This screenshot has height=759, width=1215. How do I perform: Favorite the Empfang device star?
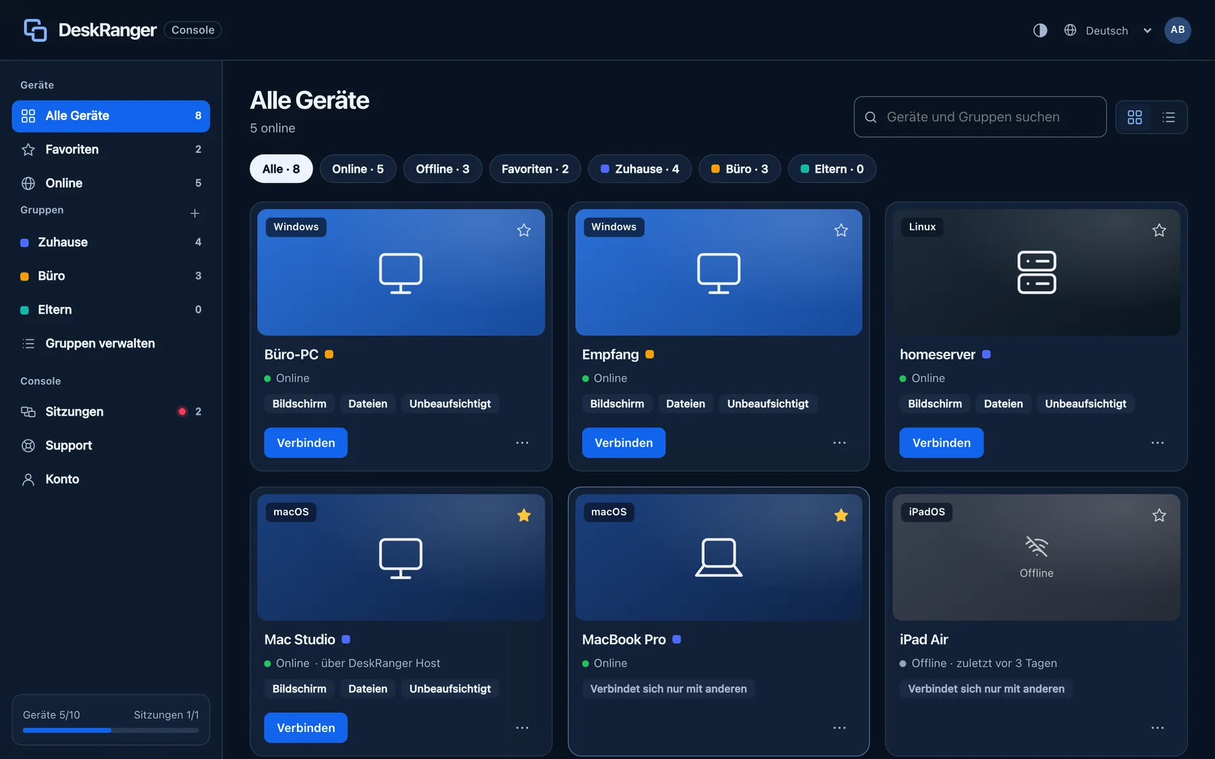pos(841,231)
